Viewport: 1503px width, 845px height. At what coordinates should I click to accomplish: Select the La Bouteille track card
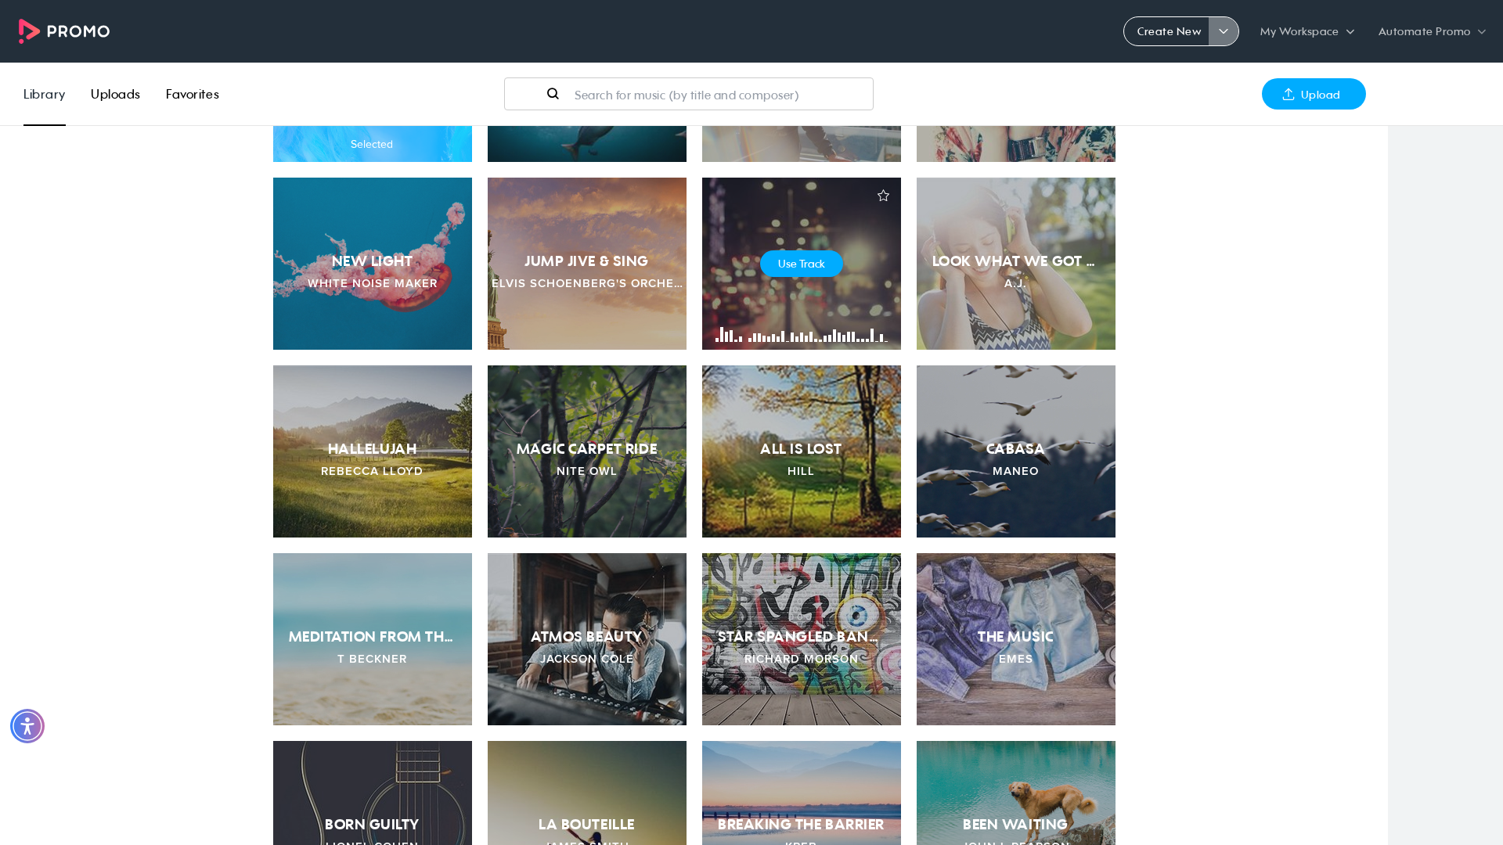(x=587, y=793)
